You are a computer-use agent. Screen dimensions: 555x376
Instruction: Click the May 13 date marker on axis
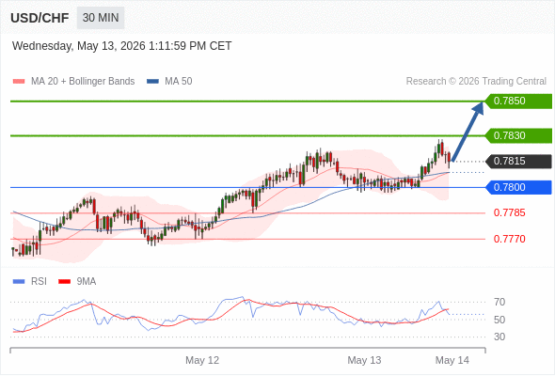pyautogui.click(x=364, y=360)
